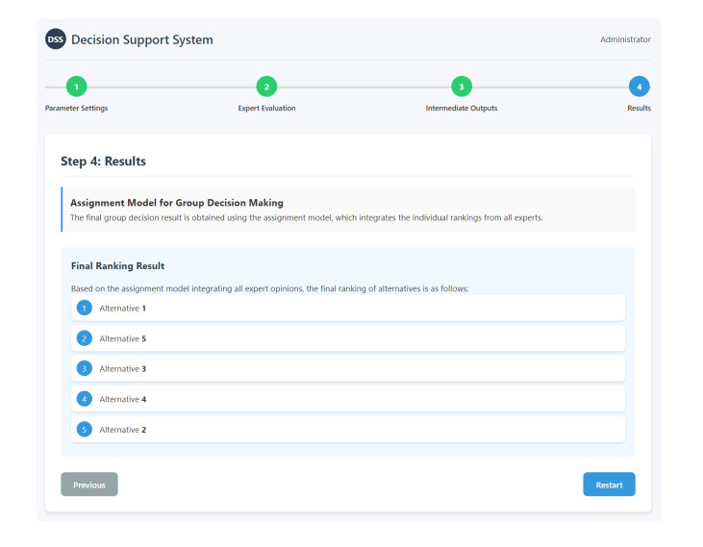Click the Administrator user label
Viewport: 703px width, 547px height.
625,39
